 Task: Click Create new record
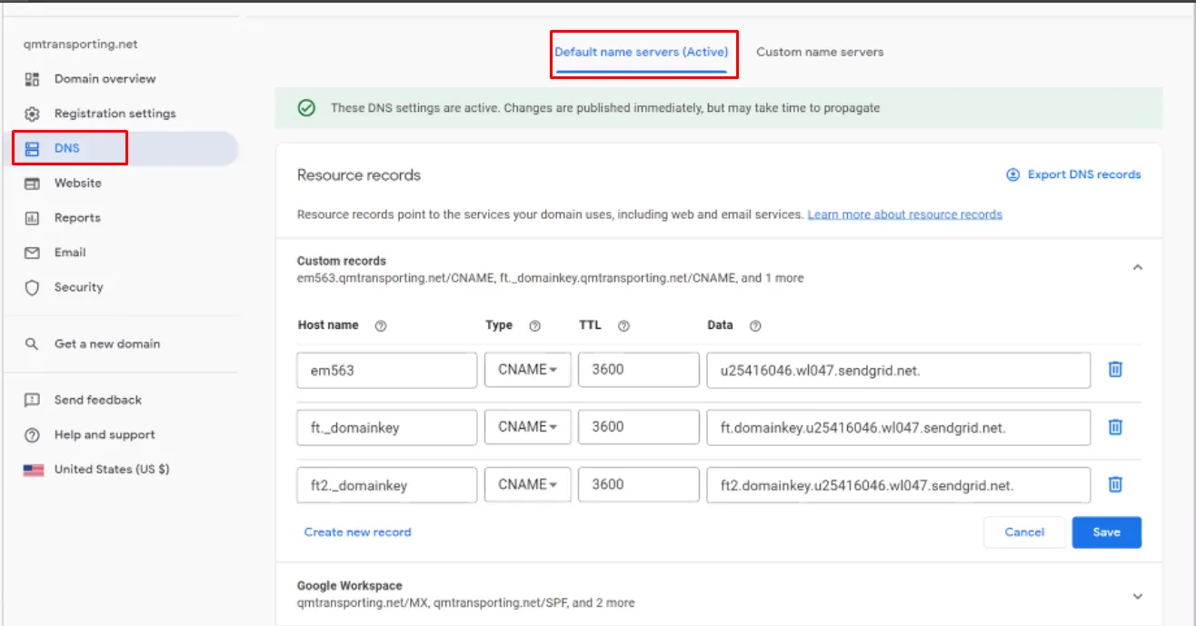coord(357,532)
